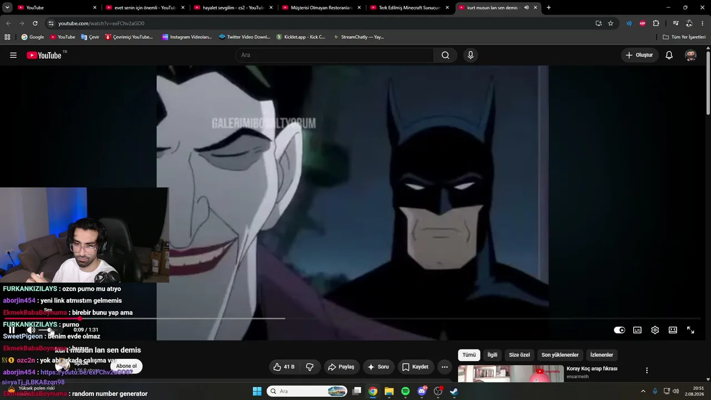Toggle the autoplay switch
This screenshot has height=400, width=711.
click(x=619, y=330)
